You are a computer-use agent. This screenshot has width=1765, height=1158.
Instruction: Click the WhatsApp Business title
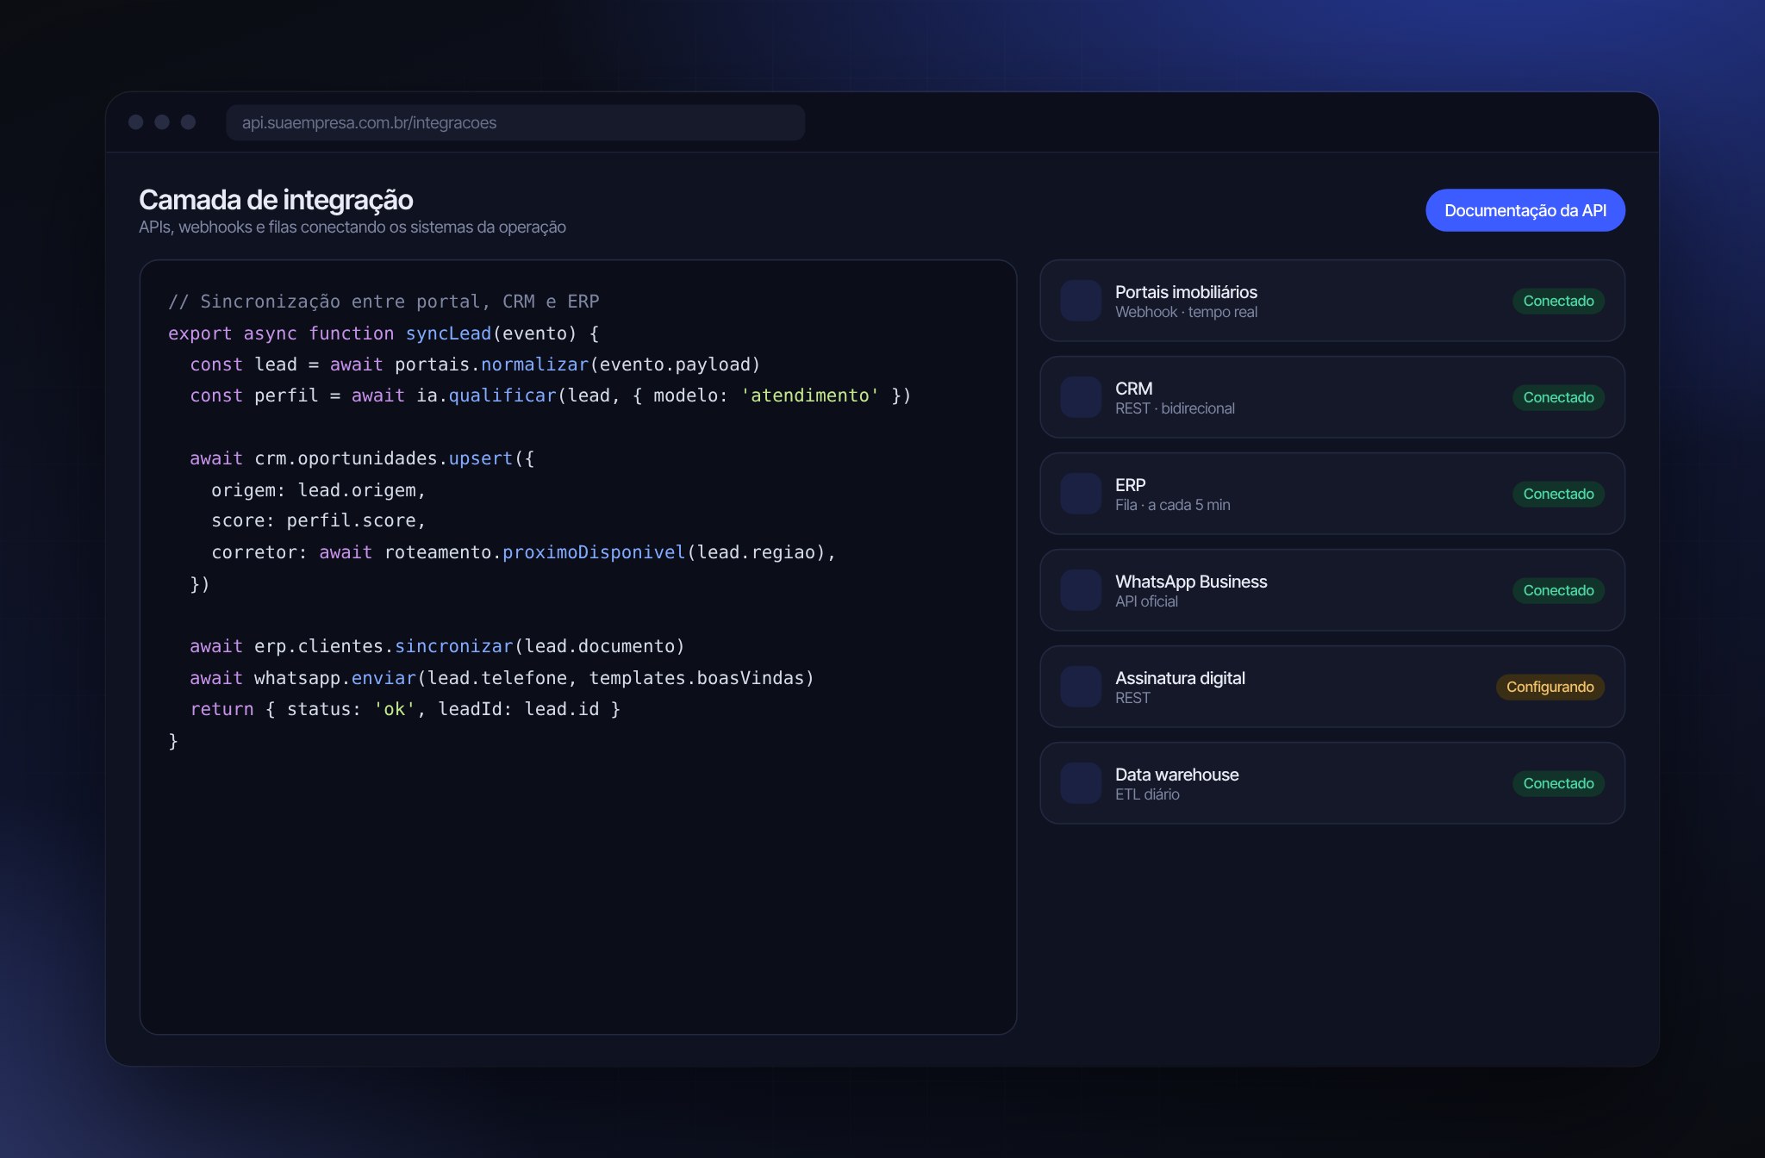tap(1191, 582)
